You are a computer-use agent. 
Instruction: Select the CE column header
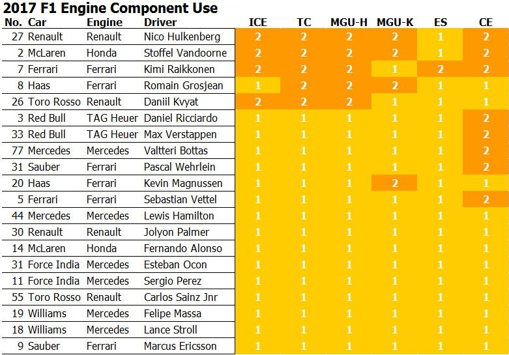click(x=486, y=22)
